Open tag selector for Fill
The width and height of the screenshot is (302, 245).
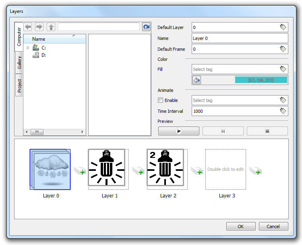(x=283, y=69)
